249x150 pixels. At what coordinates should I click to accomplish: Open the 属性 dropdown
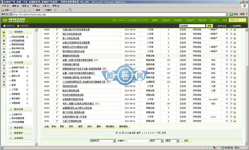coord(172,141)
